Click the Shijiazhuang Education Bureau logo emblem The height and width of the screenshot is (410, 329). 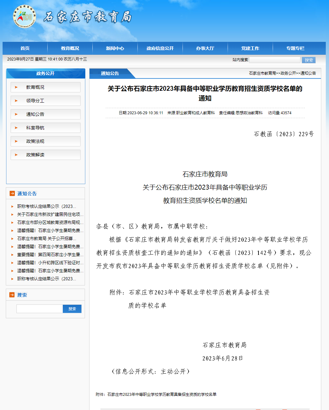pyautogui.click(x=24, y=16)
